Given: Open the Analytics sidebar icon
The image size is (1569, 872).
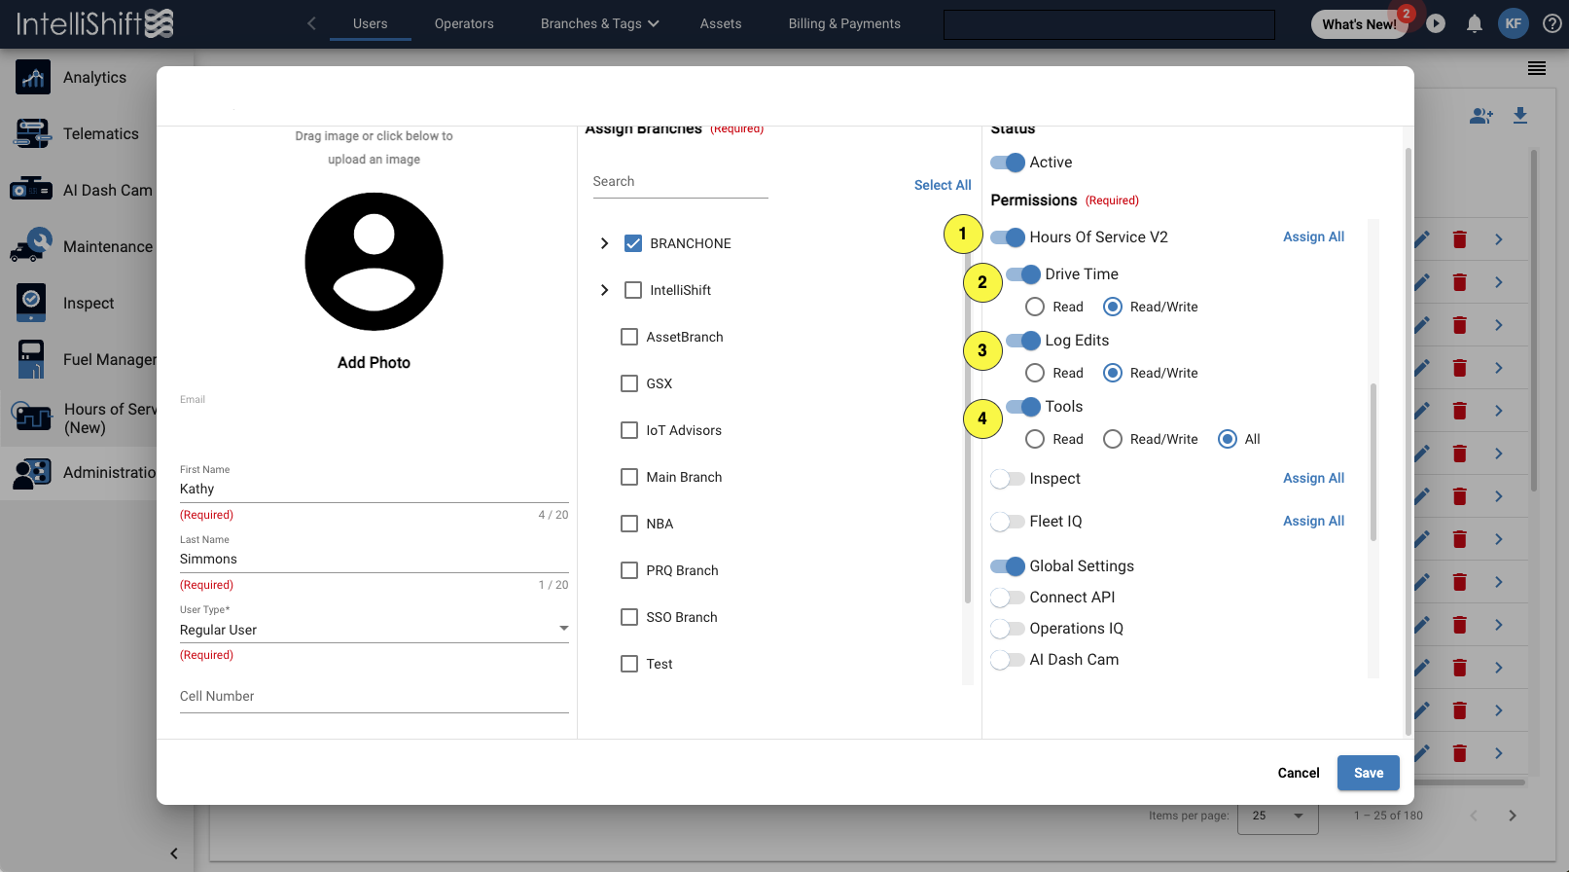Looking at the screenshot, I should [32, 77].
